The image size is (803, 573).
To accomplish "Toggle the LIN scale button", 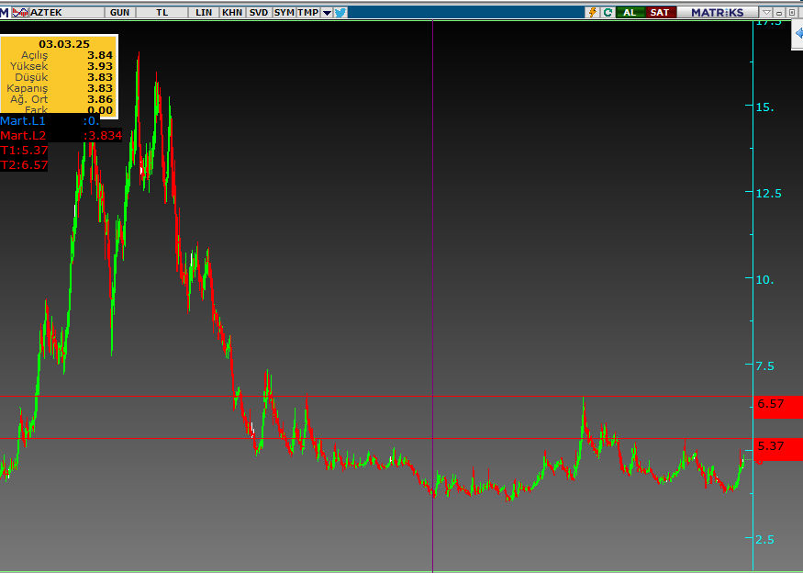I will click(x=204, y=12).
